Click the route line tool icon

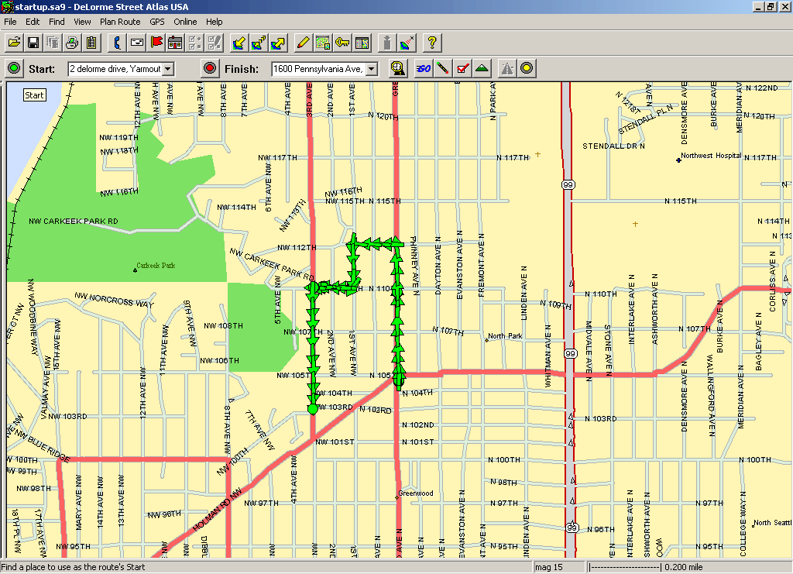click(x=443, y=68)
